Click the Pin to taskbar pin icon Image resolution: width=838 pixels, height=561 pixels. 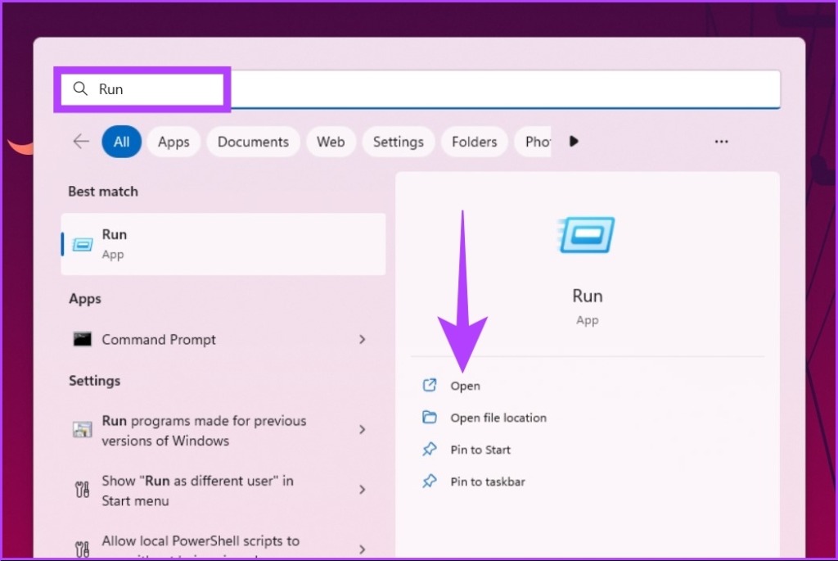click(429, 482)
